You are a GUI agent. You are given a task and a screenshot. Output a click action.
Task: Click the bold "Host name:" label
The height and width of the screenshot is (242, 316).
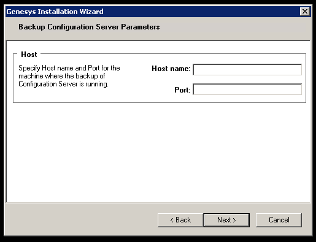pos(171,69)
